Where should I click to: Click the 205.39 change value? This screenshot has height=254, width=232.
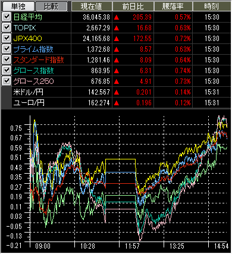coord(142,17)
